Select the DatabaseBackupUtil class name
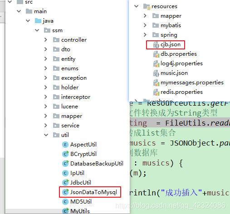Screen dimensions: 230x214 point(97,164)
